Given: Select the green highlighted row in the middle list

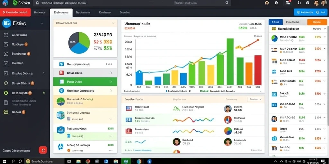Looking at the screenshot, I should [x=85, y=82].
